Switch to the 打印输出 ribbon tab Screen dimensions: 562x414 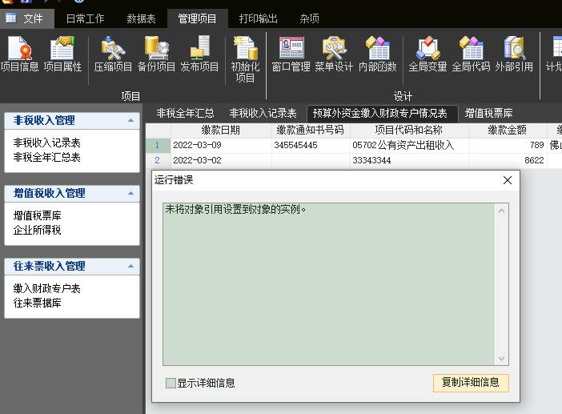(x=259, y=18)
